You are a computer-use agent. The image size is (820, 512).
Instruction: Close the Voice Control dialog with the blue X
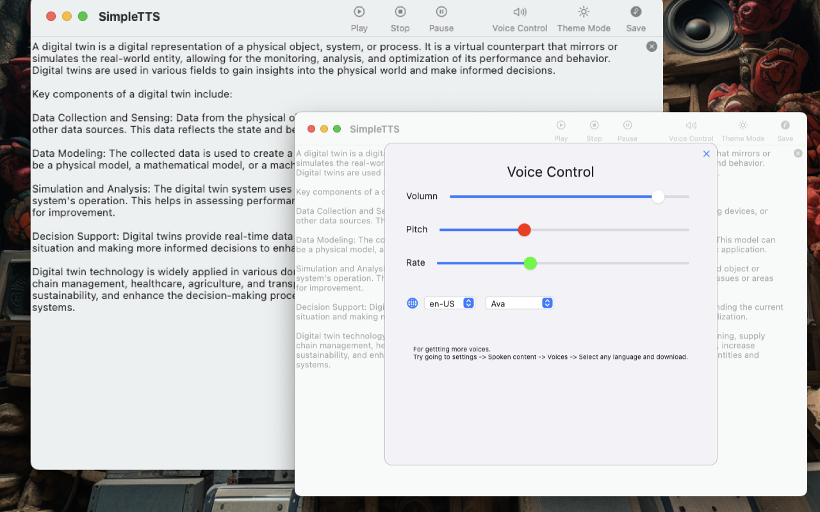coord(707,154)
